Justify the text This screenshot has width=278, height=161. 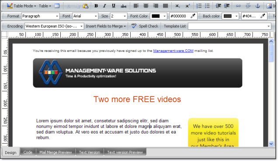[165, 6]
